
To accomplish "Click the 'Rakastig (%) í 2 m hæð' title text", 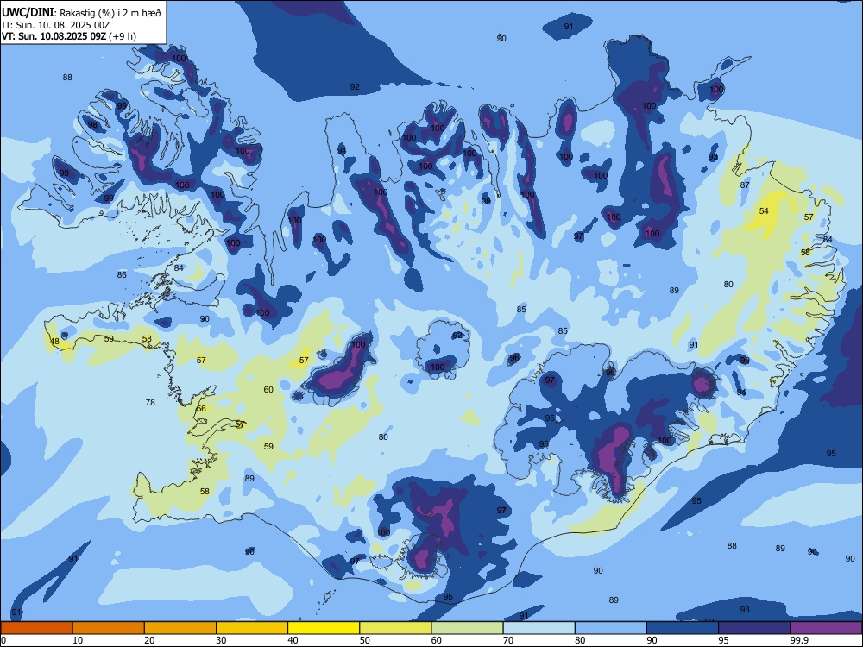I will 110,13.
